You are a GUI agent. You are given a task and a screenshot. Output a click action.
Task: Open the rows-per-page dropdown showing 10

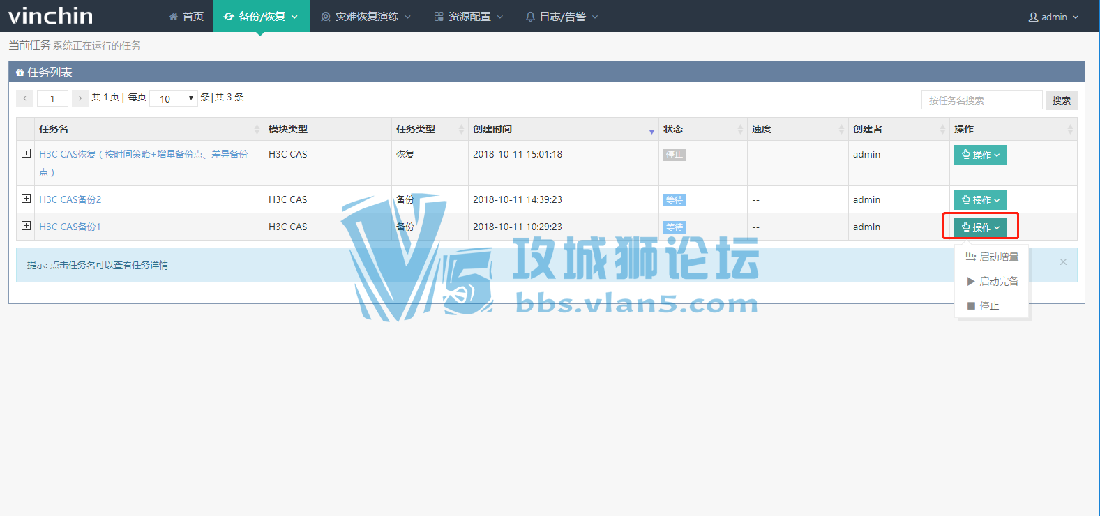pos(174,98)
